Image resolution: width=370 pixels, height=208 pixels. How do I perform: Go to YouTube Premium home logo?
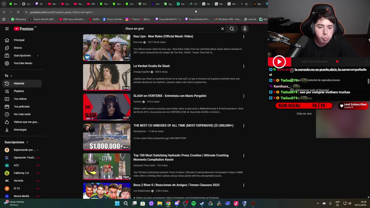click(24, 29)
